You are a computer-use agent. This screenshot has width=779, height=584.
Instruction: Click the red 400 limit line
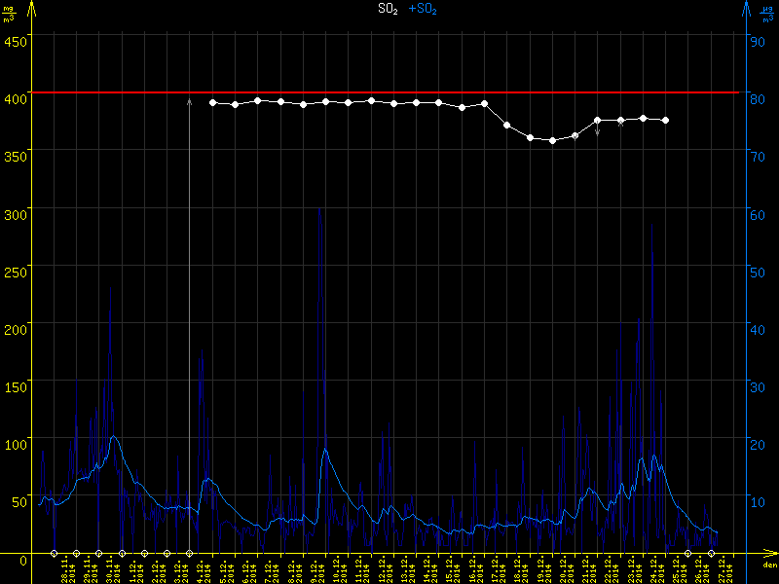(389, 92)
